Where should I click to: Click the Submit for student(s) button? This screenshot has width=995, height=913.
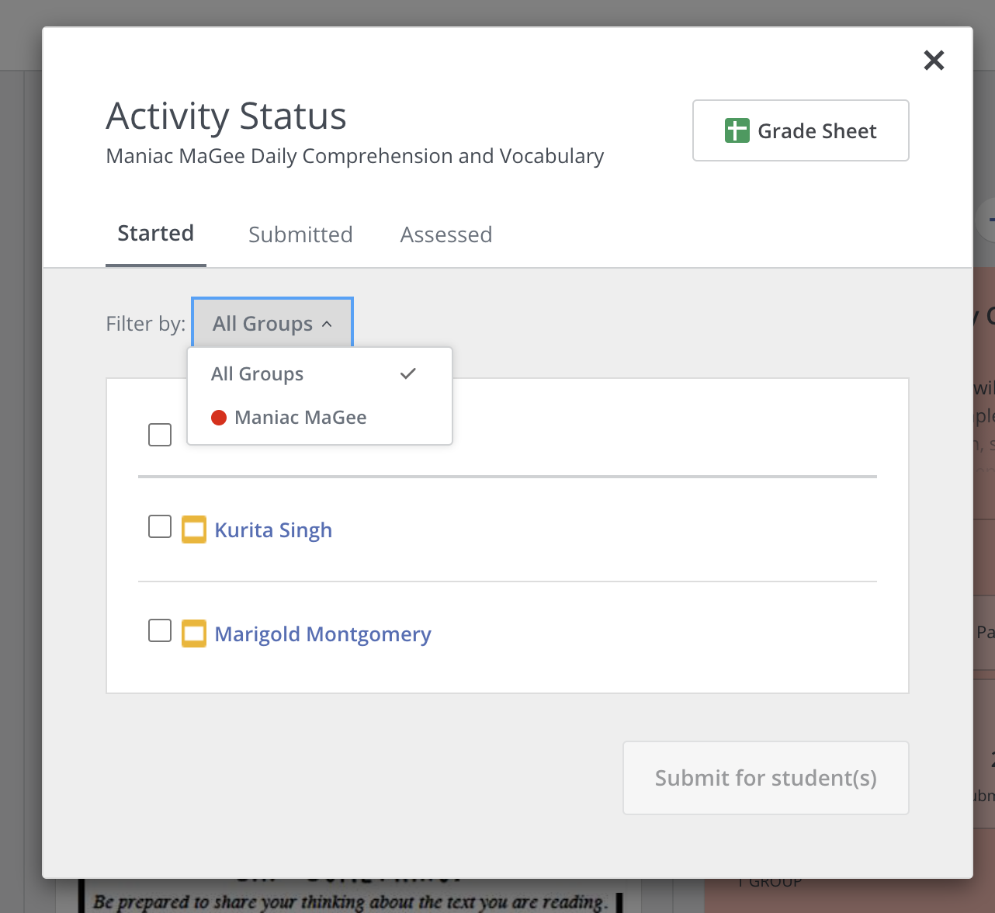(766, 778)
